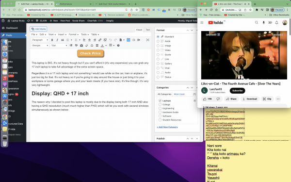Open YouTube Create video menu
Viewport: 291px width, 182px height.
coord(270,22)
